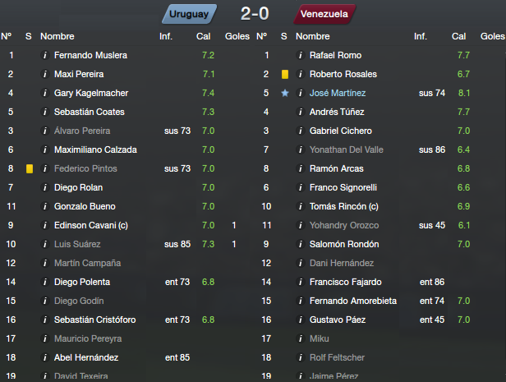Open Rafael Romo player link
The width and height of the screenshot is (506, 382).
[336, 56]
